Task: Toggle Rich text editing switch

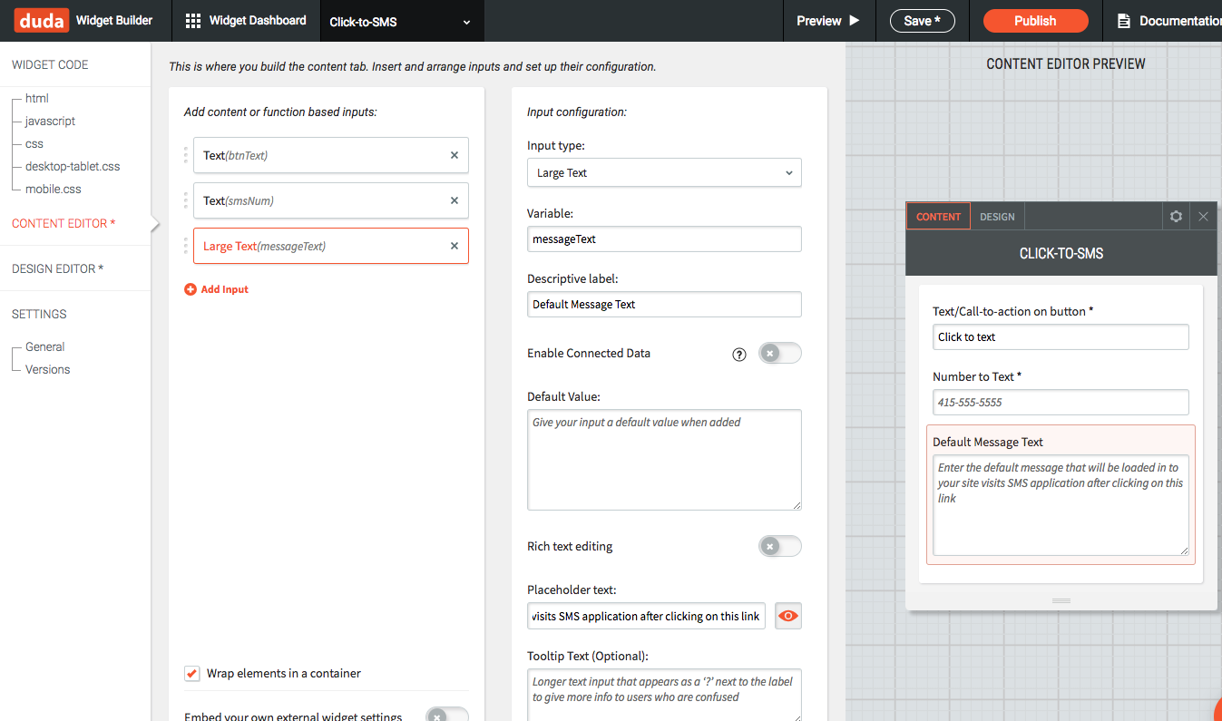Action: (780, 546)
